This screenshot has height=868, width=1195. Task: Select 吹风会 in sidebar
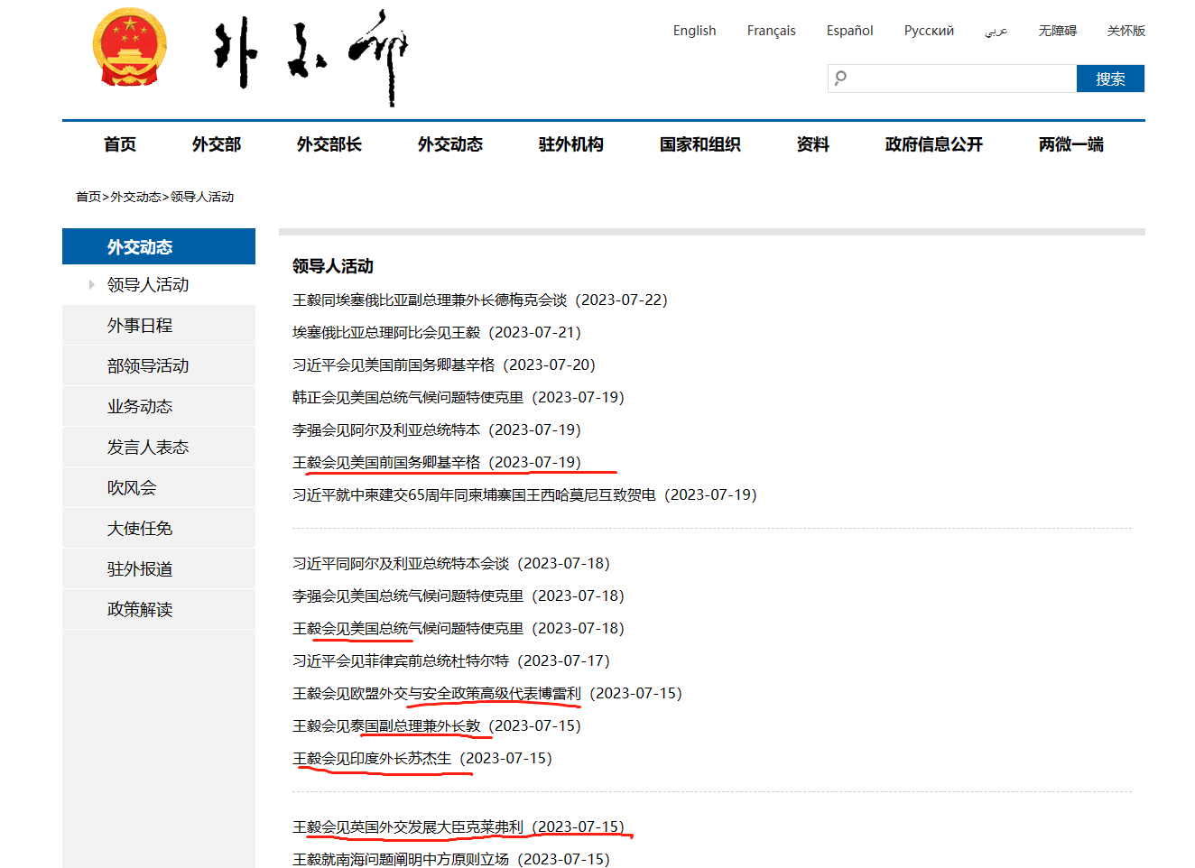pyautogui.click(x=159, y=487)
